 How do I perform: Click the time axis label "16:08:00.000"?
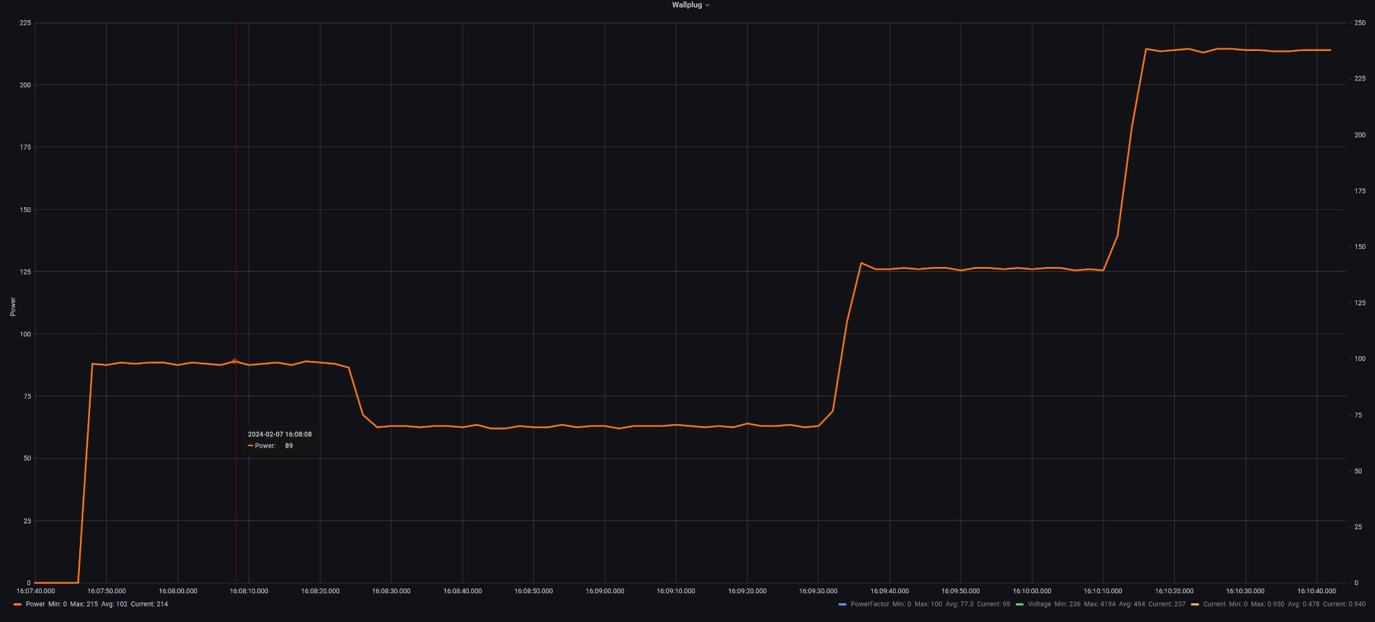click(x=178, y=591)
